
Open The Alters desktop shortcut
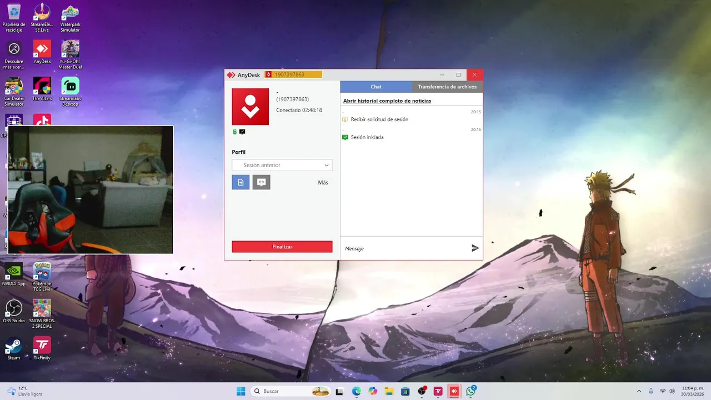coord(42,89)
